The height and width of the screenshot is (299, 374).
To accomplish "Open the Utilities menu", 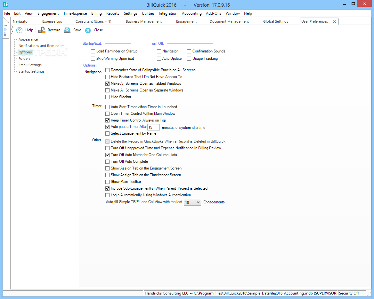I will click(x=148, y=13).
